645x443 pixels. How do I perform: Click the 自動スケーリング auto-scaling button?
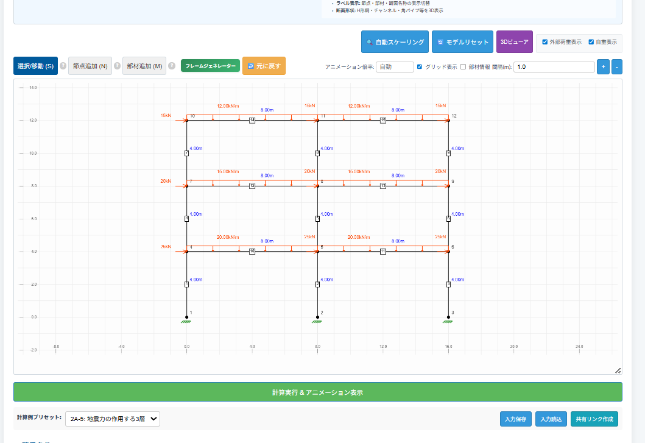(395, 42)
